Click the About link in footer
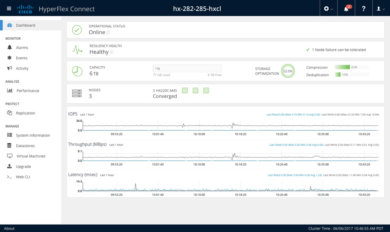Image resolution: width=390 pixels, height=232 pixels. (x=9, y=228)
